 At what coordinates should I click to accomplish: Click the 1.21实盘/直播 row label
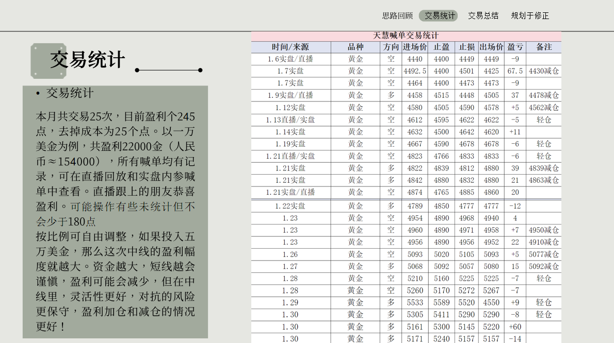click(x=290, y=192)
